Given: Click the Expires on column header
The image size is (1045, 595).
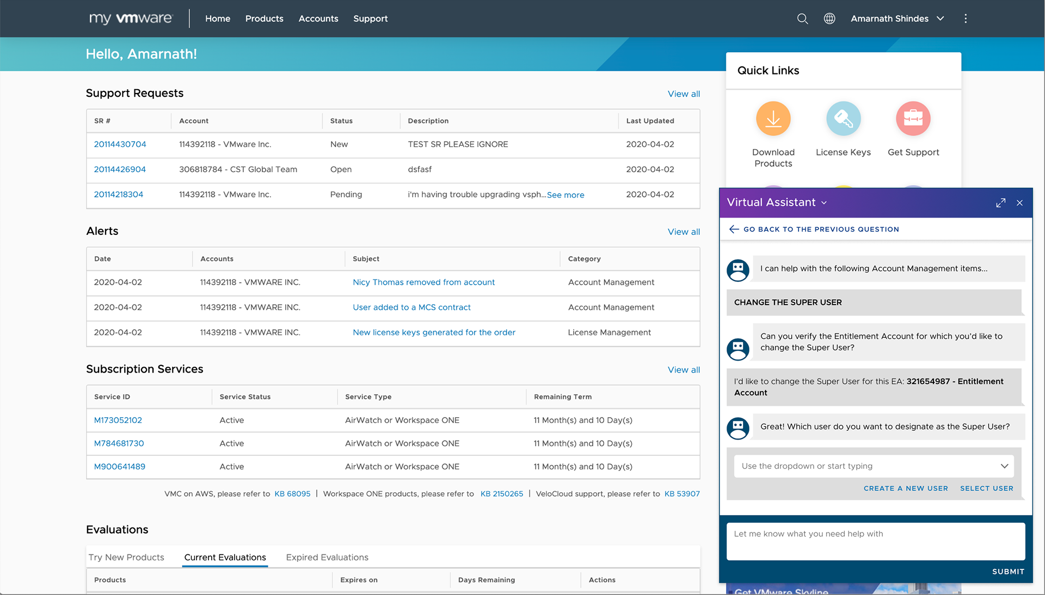Looking at the screenshot, I should 359,580.
